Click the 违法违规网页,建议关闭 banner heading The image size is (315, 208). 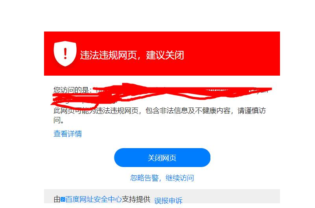132,55
